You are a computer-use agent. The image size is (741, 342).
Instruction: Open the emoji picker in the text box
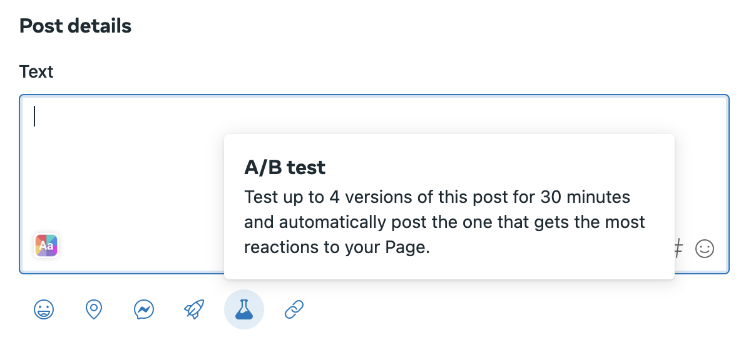point(705,248)
